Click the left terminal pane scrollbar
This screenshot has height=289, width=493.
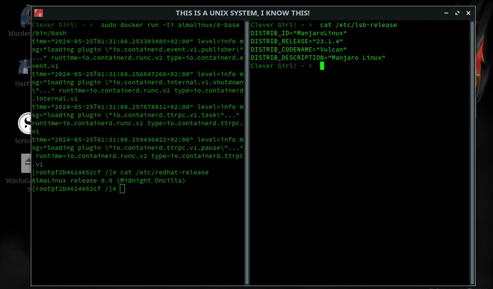[x=246, y=144]
